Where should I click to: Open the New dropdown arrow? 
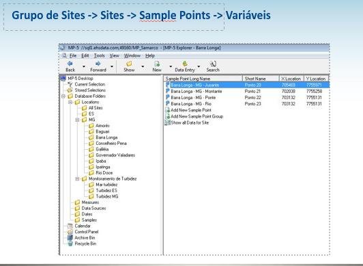tap(171, 66)
